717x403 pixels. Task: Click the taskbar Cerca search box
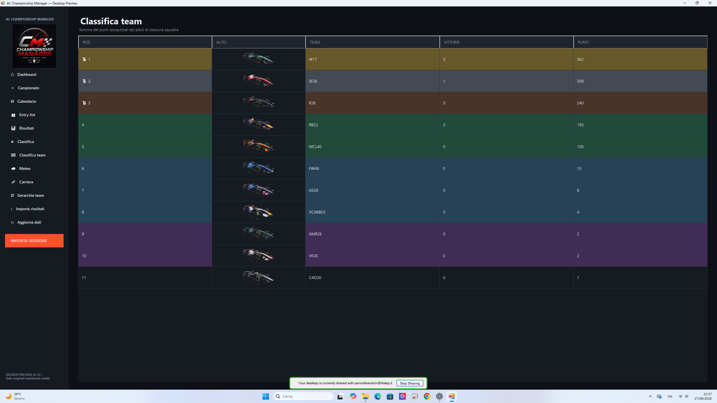click(x=303, y=396)
